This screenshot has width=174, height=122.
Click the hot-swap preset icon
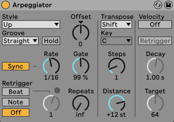158,5
